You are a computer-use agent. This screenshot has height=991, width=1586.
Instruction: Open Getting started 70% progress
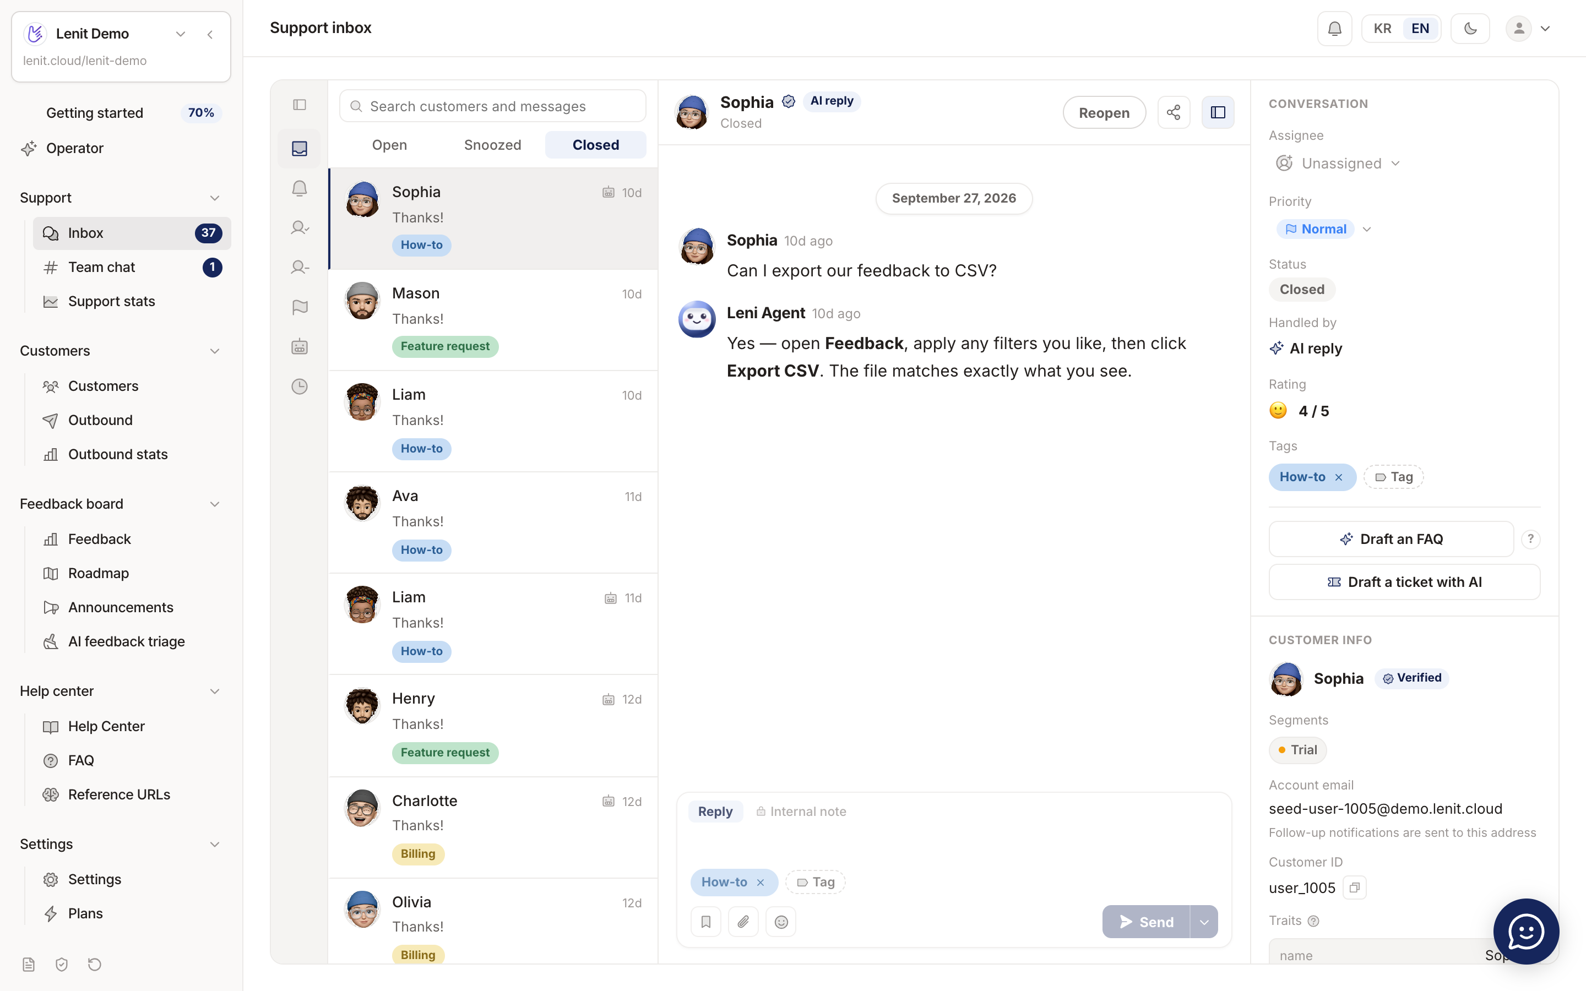[121, 113]
